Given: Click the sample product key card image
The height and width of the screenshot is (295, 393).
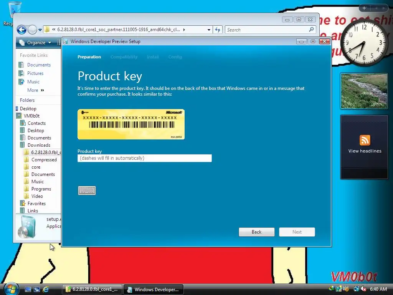Looking at the screenshot, I should coord(131,124).
